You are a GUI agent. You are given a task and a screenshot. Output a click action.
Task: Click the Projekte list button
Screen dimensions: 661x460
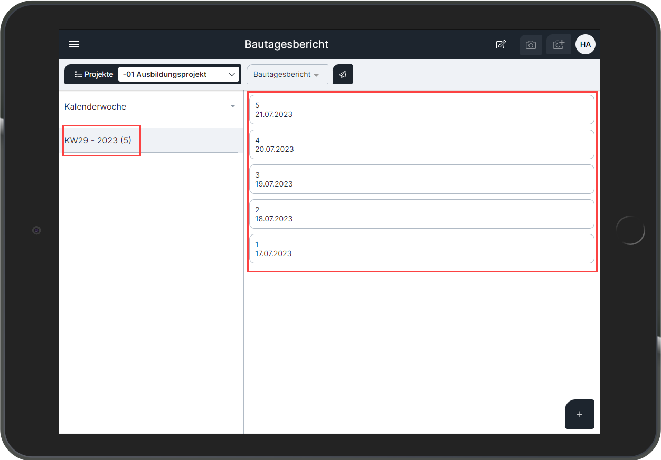(94, 74)
